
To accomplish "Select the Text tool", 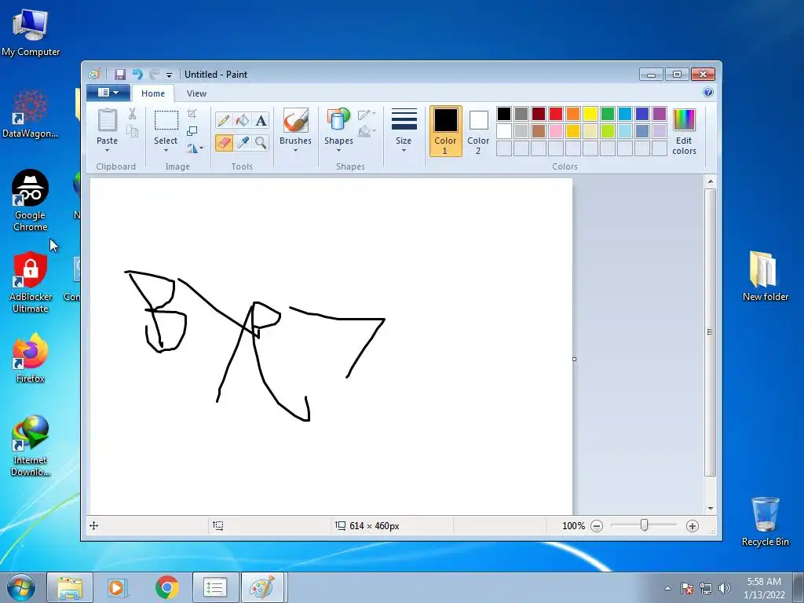I will [261, 120].
